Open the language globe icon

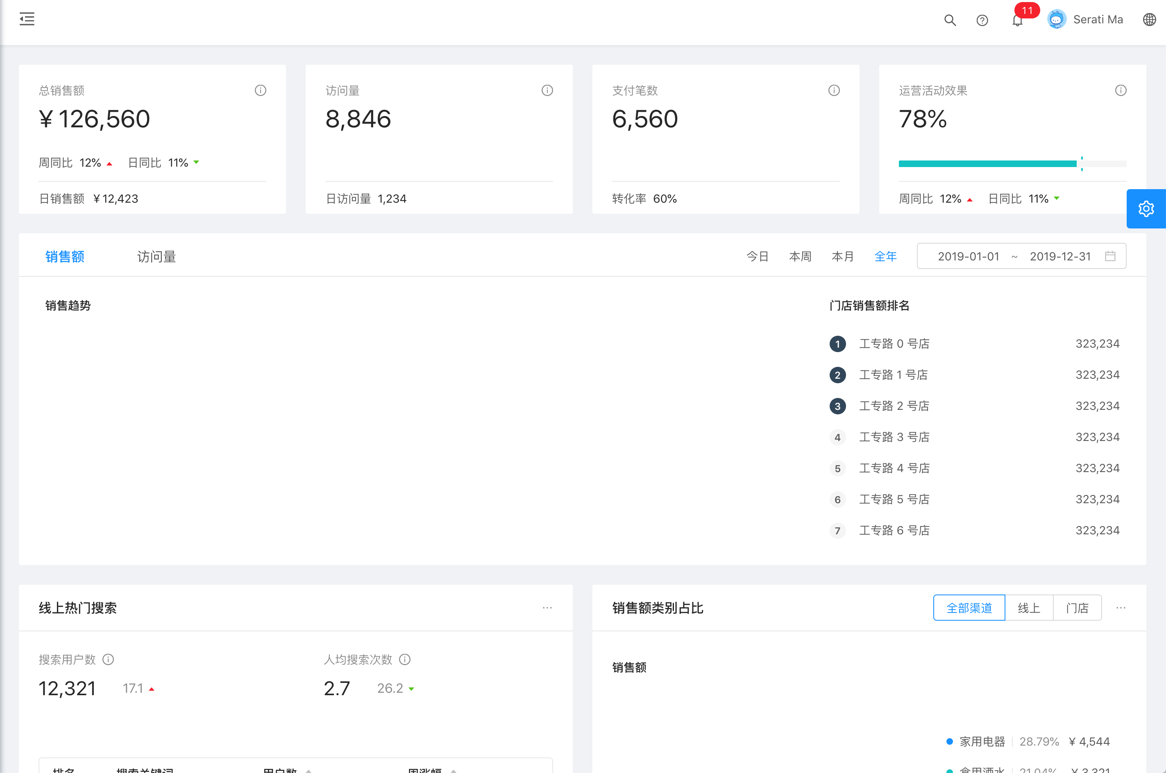[1149, 20]
